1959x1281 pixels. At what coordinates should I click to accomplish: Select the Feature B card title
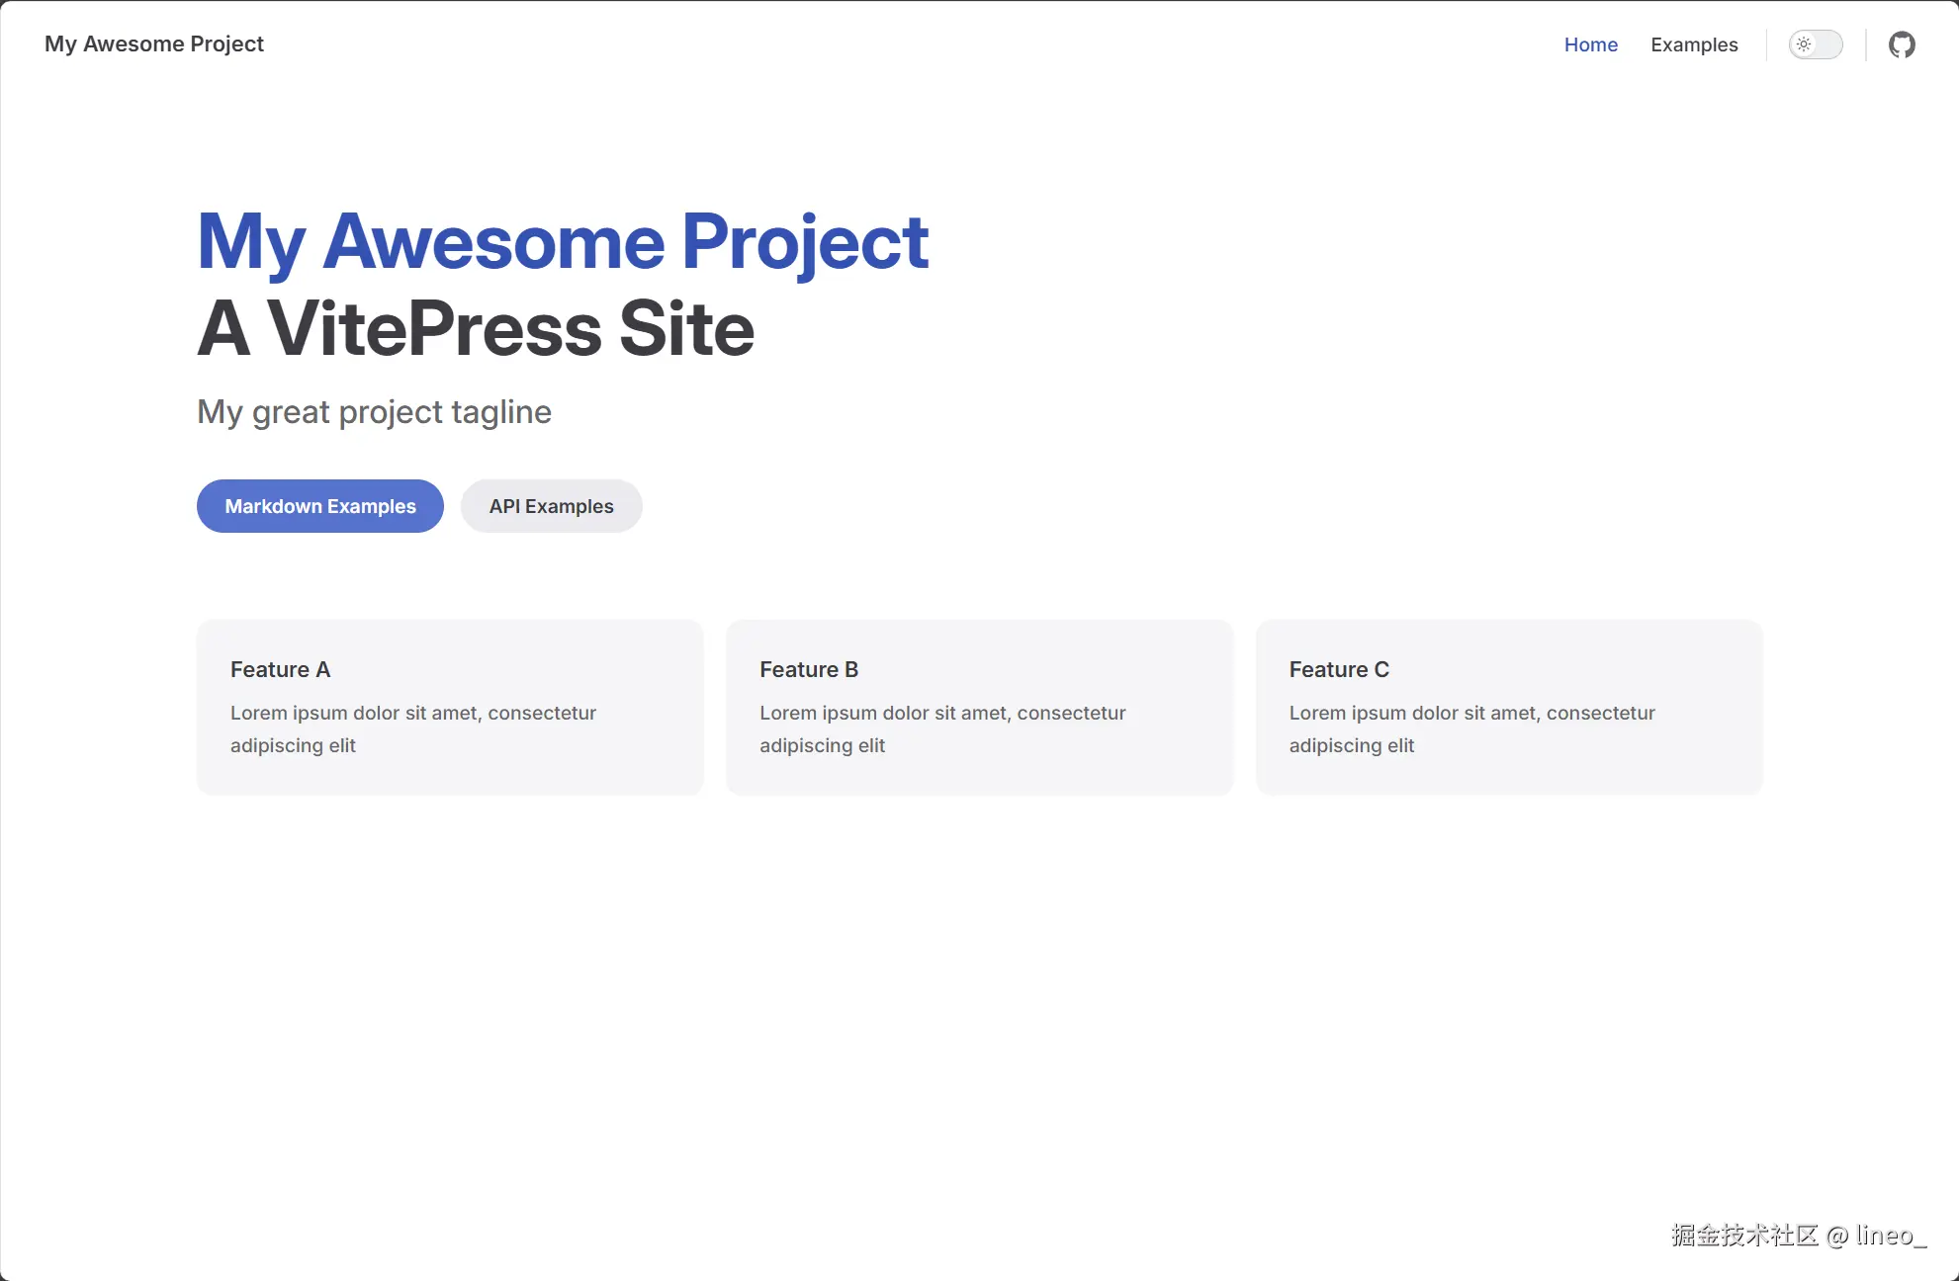808,669
